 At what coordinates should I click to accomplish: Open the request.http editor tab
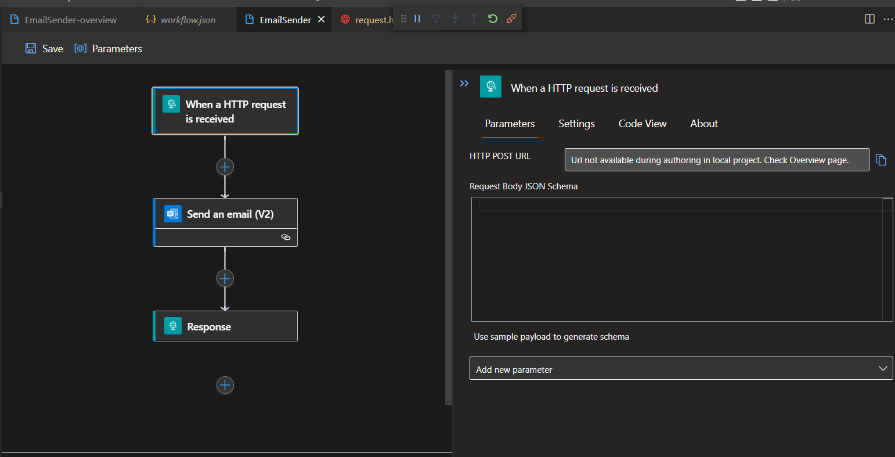[x=371, y=19]
